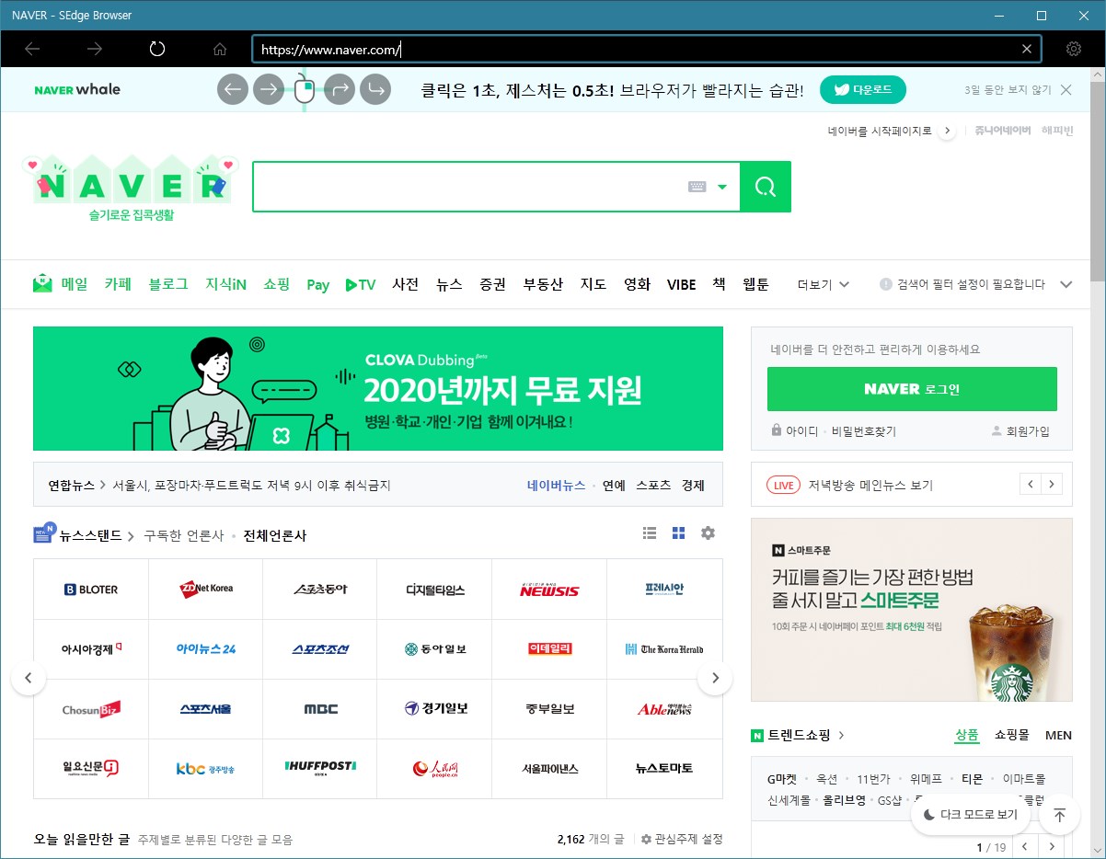
Task: Select 네이버뉴스 tab
Action: 557,485
